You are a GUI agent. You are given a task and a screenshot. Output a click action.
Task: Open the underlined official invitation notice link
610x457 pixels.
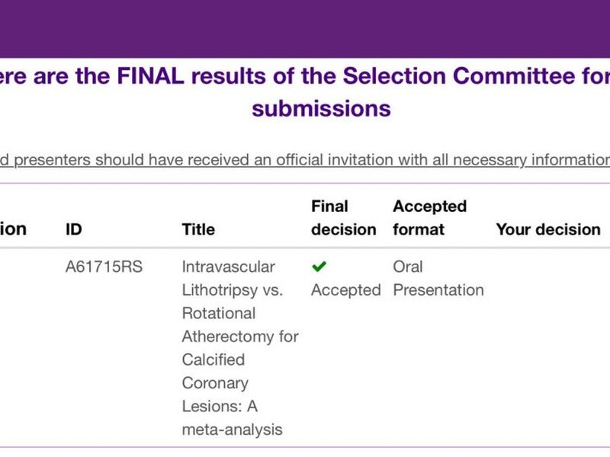305,160
